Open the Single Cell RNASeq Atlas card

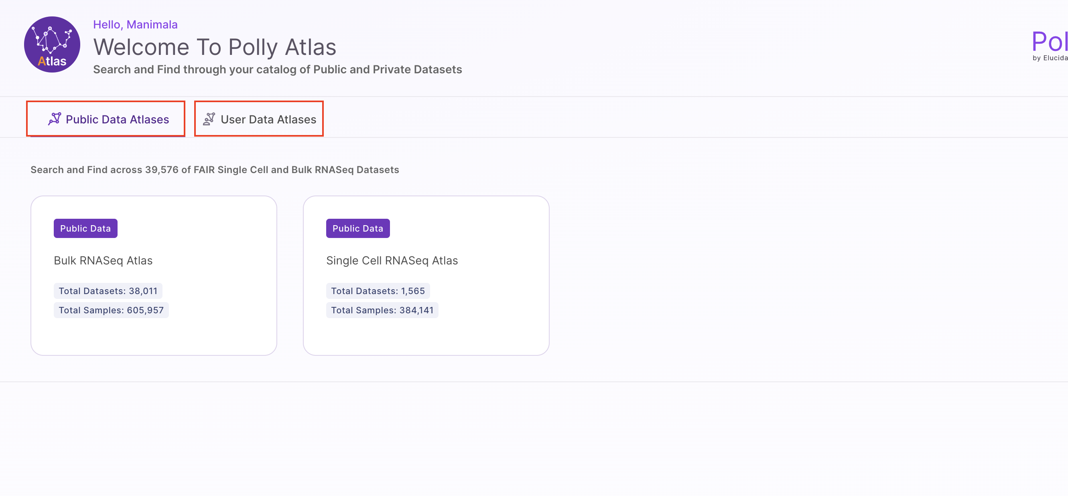coord(426,275)
